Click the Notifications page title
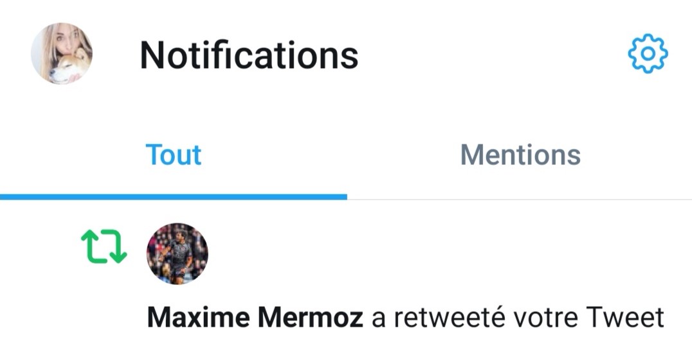This screenshot has width=692, height=362. point(249,55)
